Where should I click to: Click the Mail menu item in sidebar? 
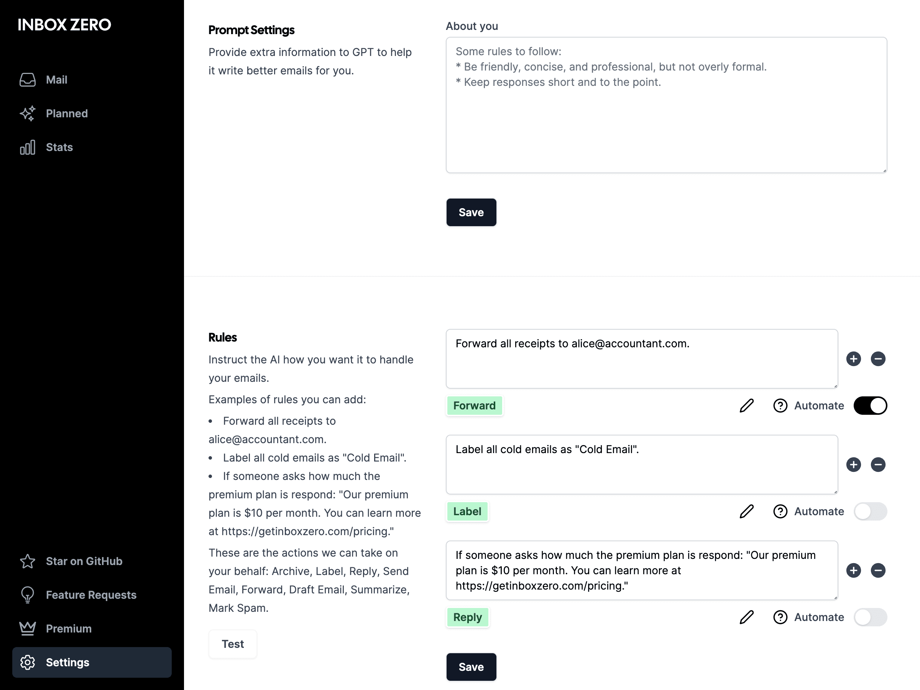tap(56, 80)
